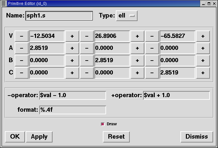Edit the B row first field 0.0000
This screenshot has height=148, width=218.
click(47, 60)
